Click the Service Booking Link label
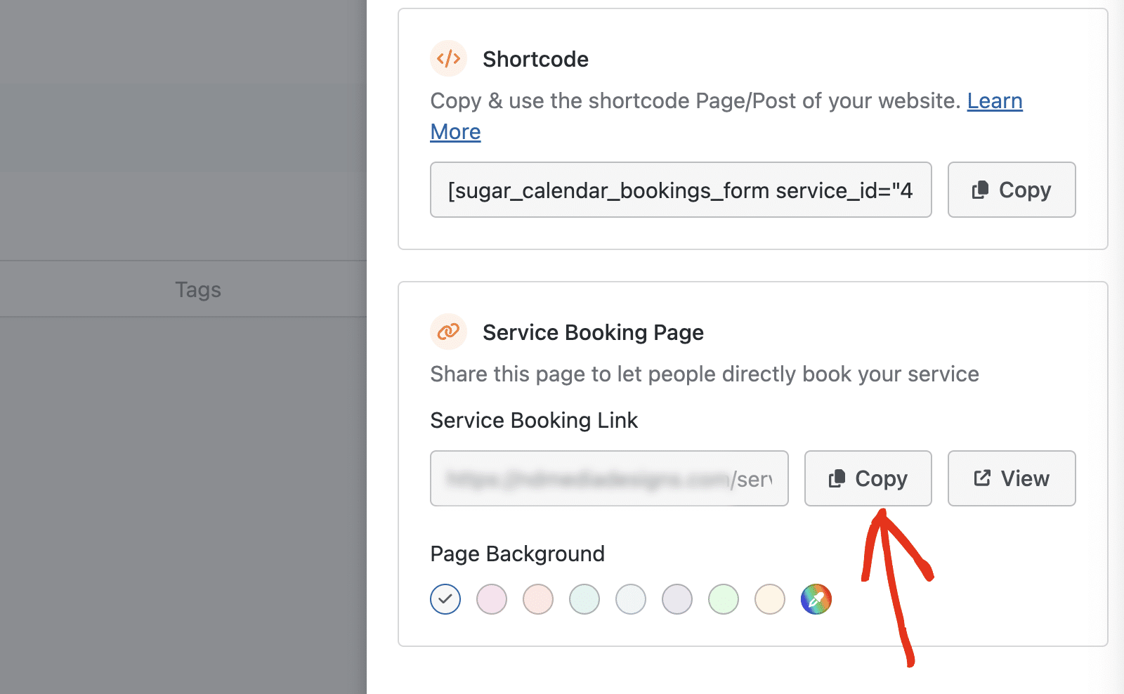The width and height of the screenshot is (1124, 694). click(x=534, y=420)
